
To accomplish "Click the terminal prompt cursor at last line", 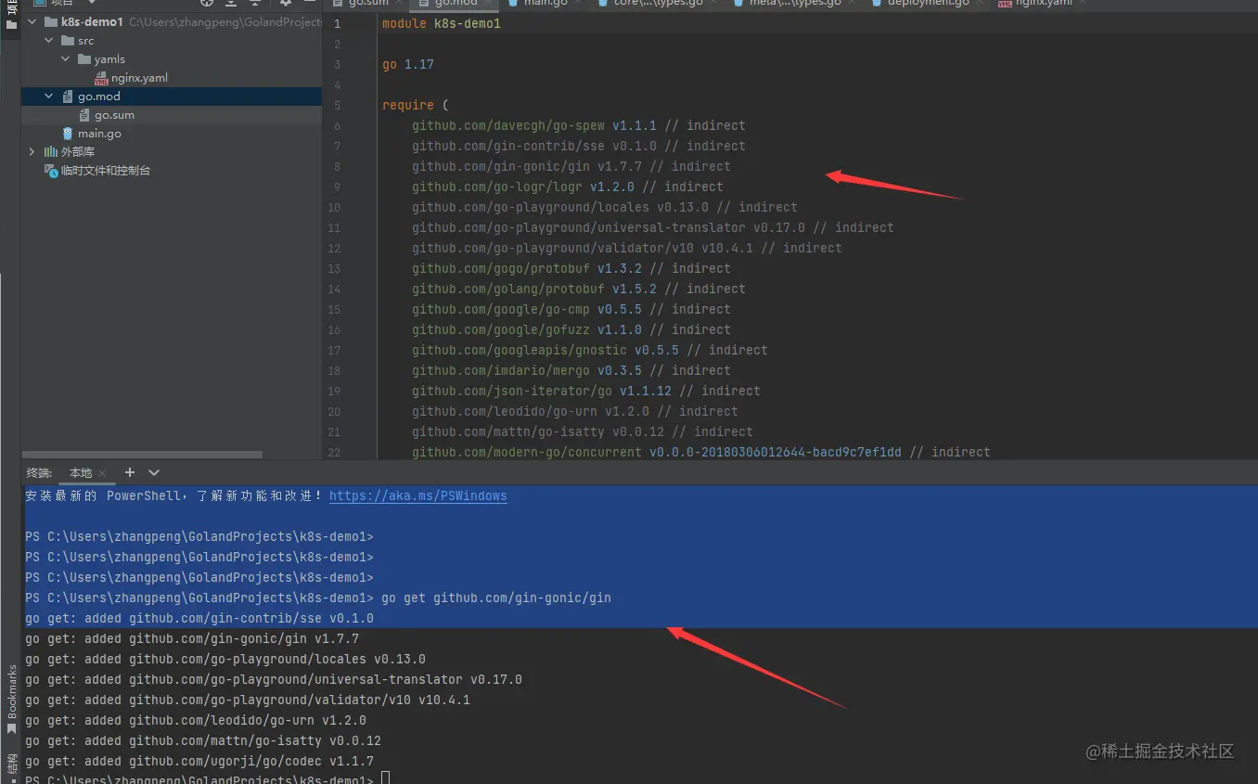I will tap(386, 778).
